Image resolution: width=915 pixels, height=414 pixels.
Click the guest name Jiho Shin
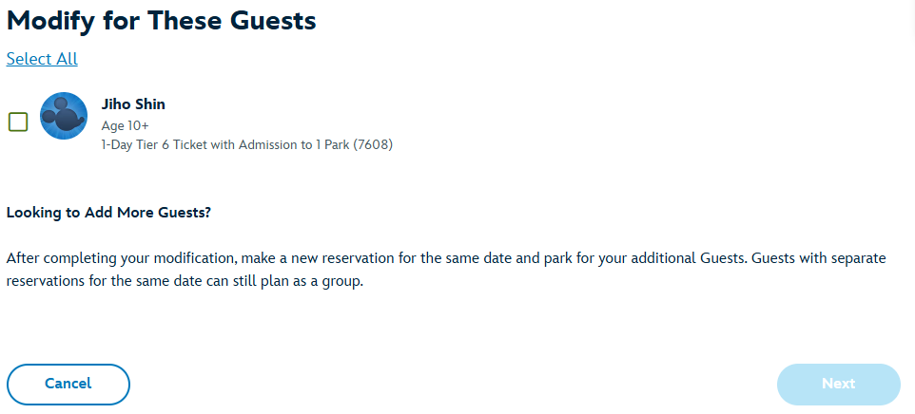[133, 104]
